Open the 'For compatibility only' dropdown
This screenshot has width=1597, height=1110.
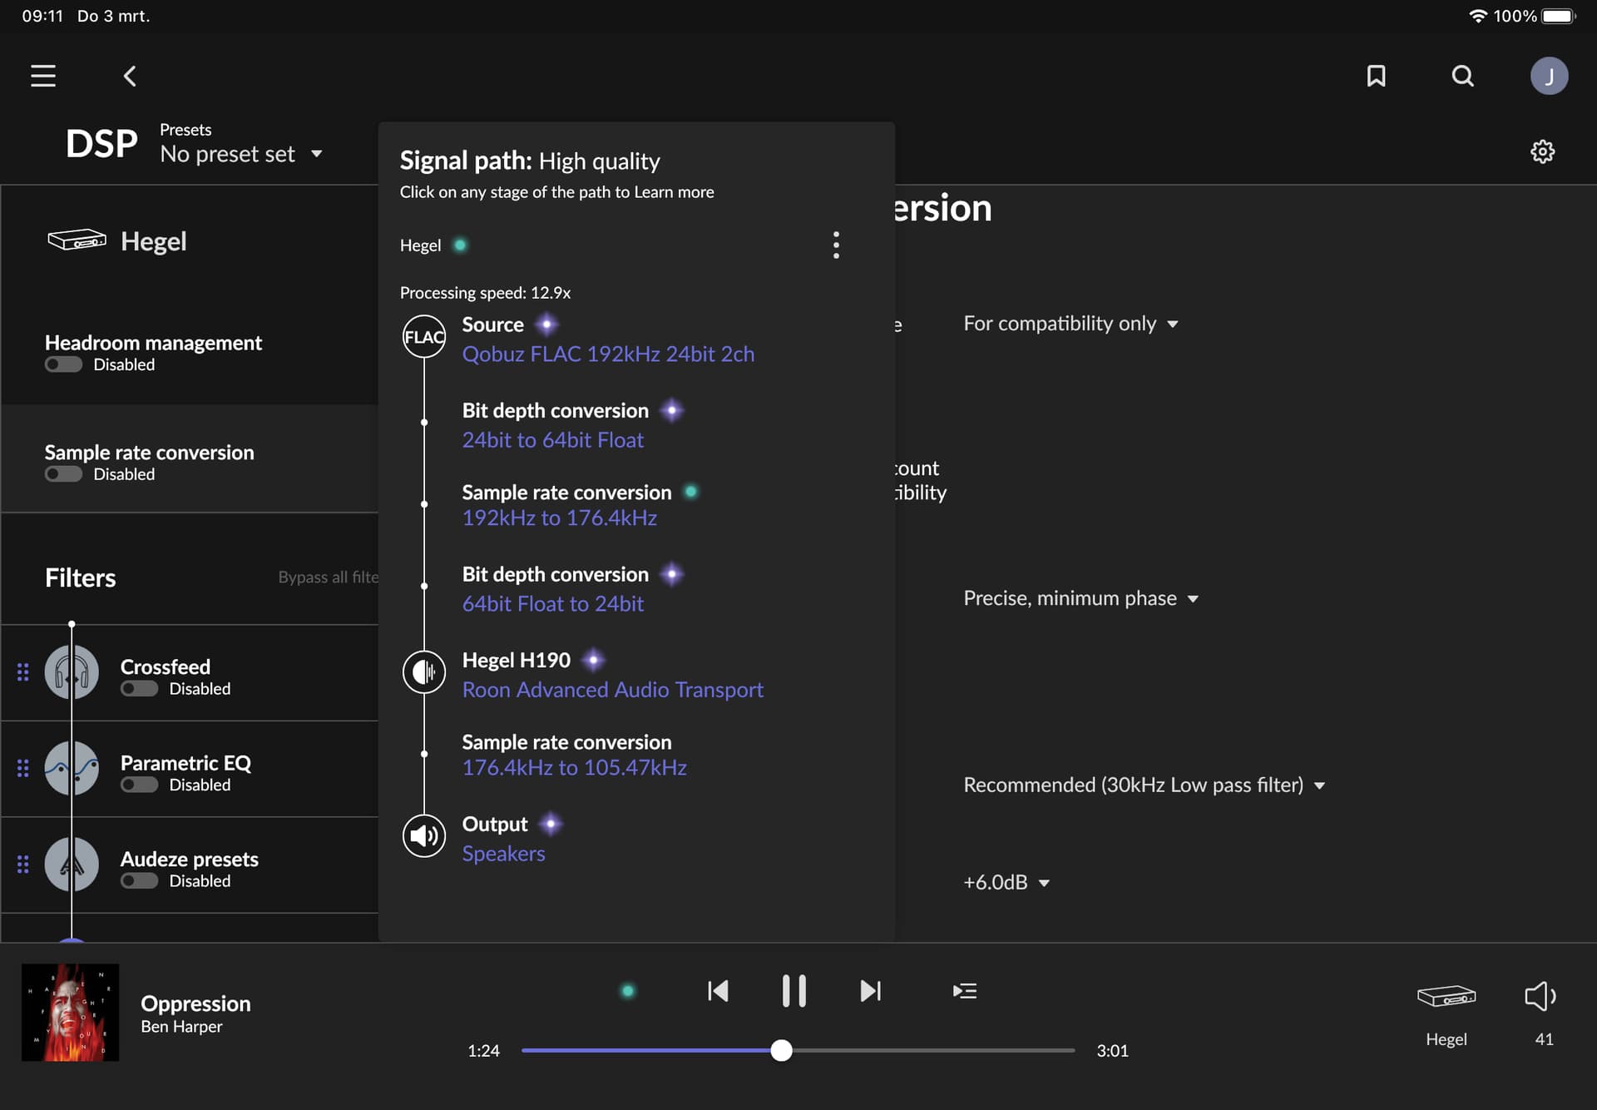click(x=1071, y=324)
